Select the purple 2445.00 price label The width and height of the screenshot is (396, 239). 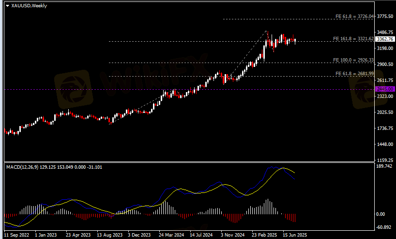coord(385,89)
